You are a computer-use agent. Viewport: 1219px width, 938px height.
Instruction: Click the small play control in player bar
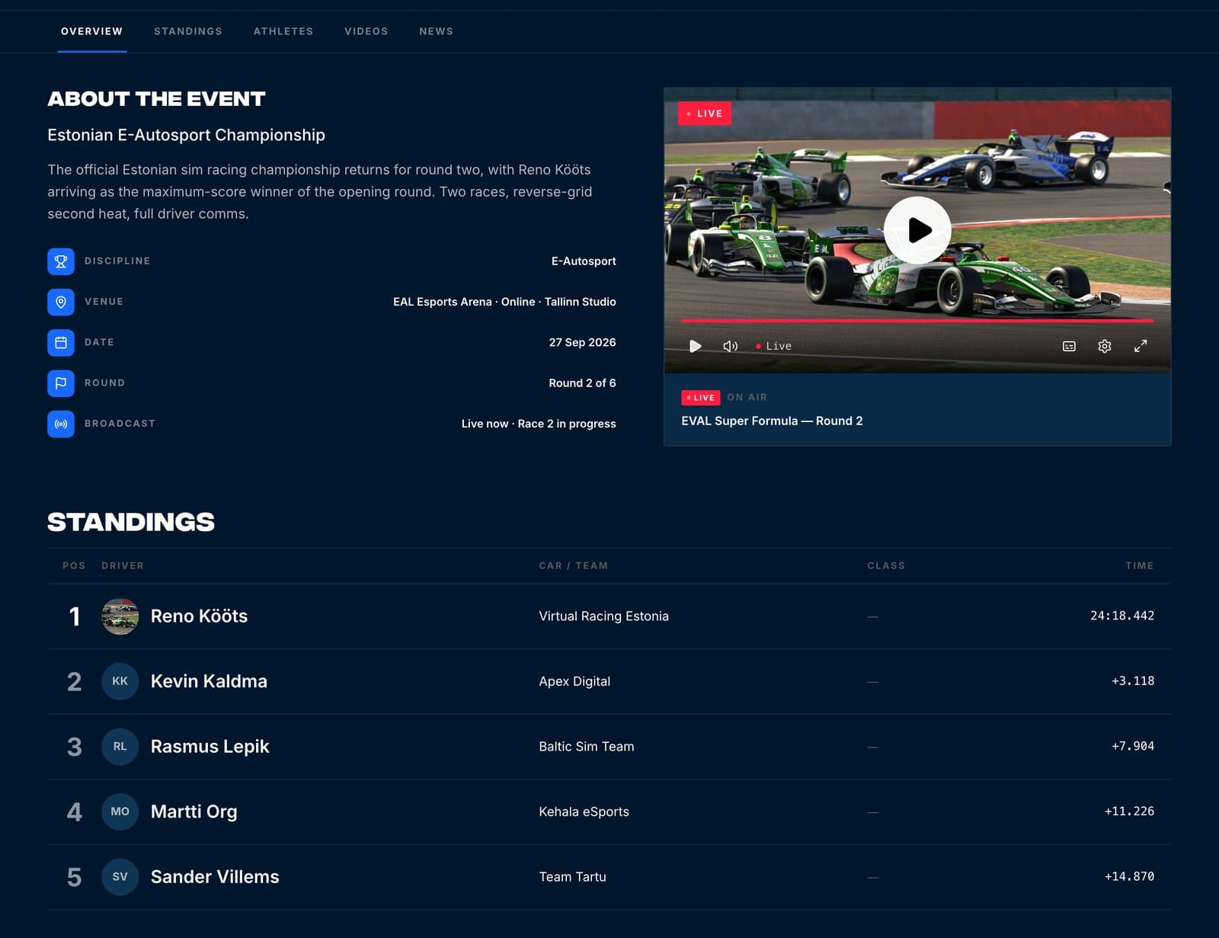pyautogui.click(x=695, y=346)
